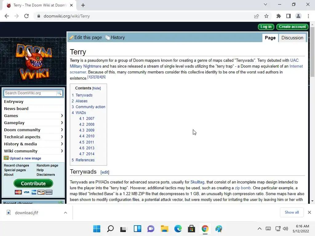Open the downloaded download.jfif file
Screen dimensions: 315x236
coord(26,213)
